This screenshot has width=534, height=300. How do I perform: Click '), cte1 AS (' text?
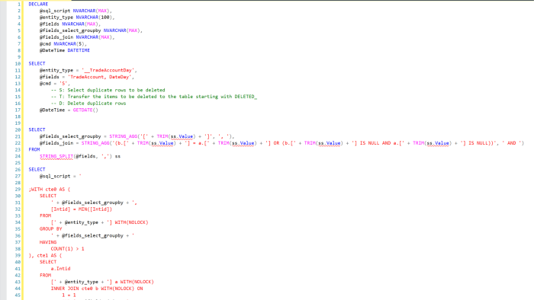point(45,256)
